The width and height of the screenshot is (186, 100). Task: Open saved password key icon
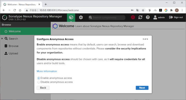pos(132,10)
